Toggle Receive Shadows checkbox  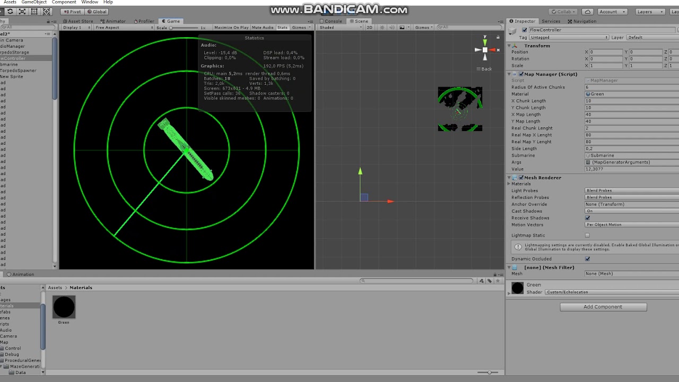(587, 218)
